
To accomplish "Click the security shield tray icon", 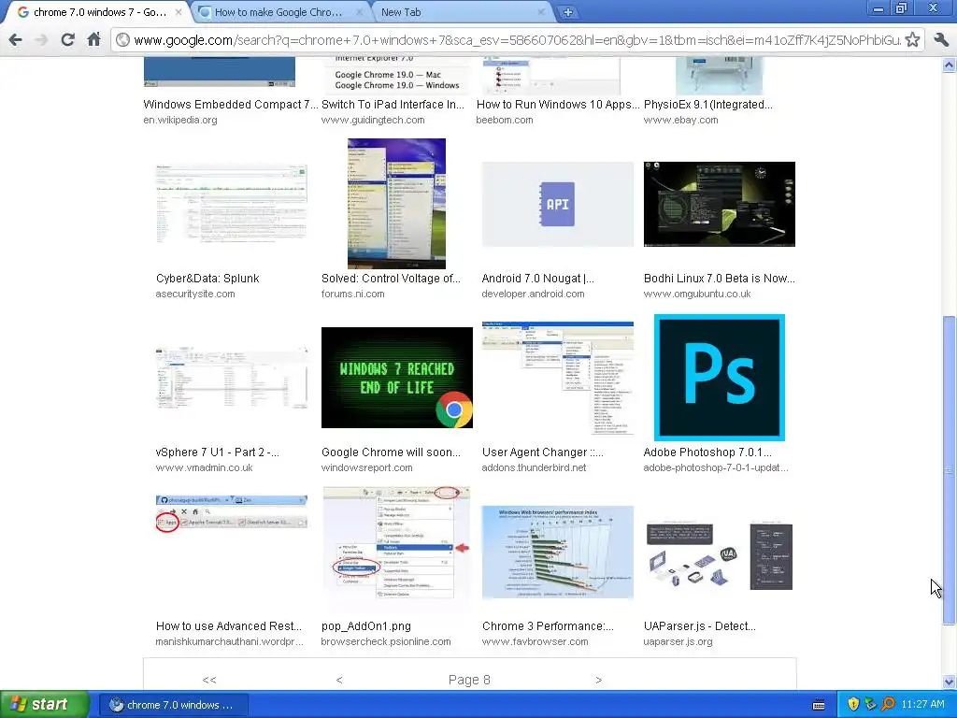I will [853, 705].
